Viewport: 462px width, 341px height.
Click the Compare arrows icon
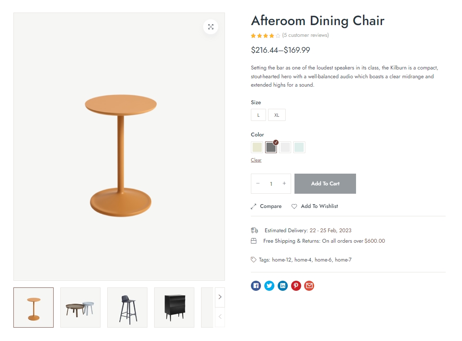click(253, 206)
